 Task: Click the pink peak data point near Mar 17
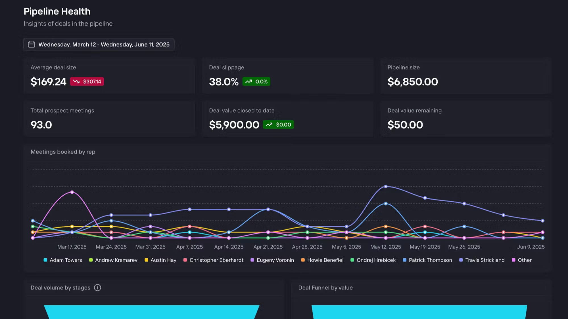point(72,192)
